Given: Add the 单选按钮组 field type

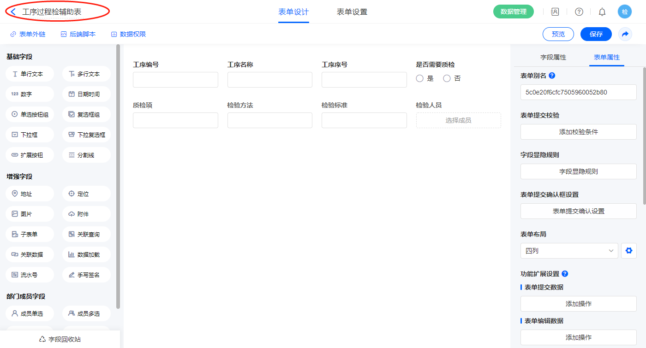Looking at the screenshot, I should (x=30, y=115).
